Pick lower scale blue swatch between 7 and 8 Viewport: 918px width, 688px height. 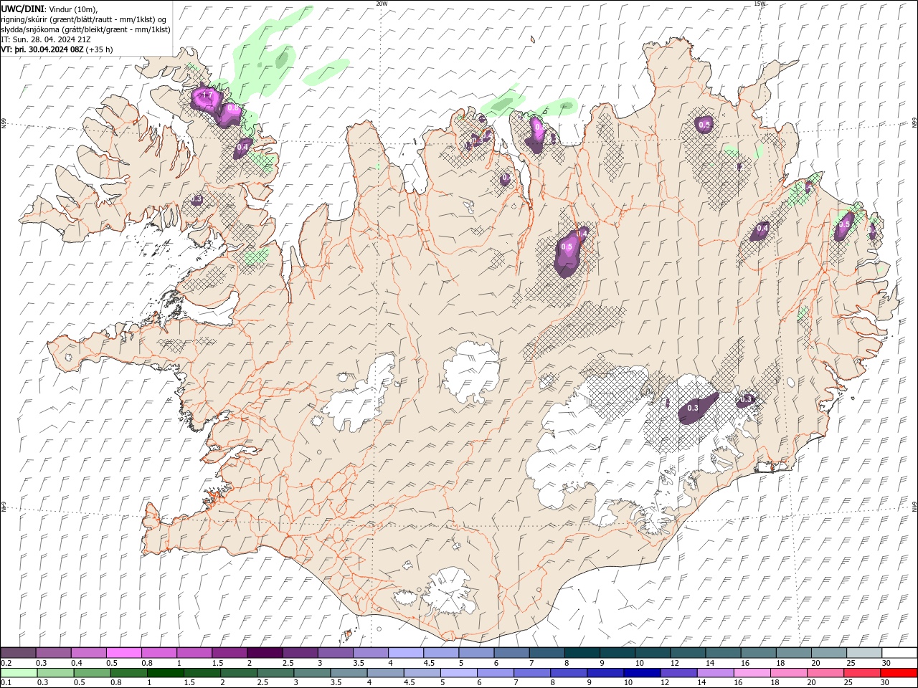point(531,672)
